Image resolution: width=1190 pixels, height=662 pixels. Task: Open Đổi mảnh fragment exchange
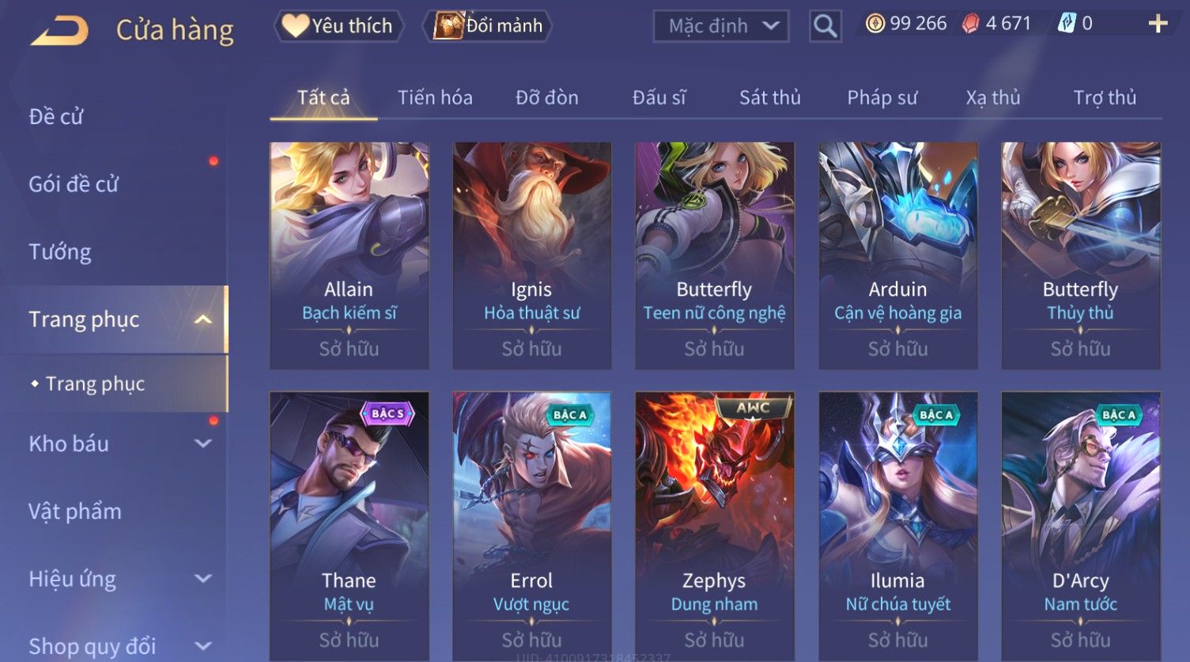tap(488, 26)
